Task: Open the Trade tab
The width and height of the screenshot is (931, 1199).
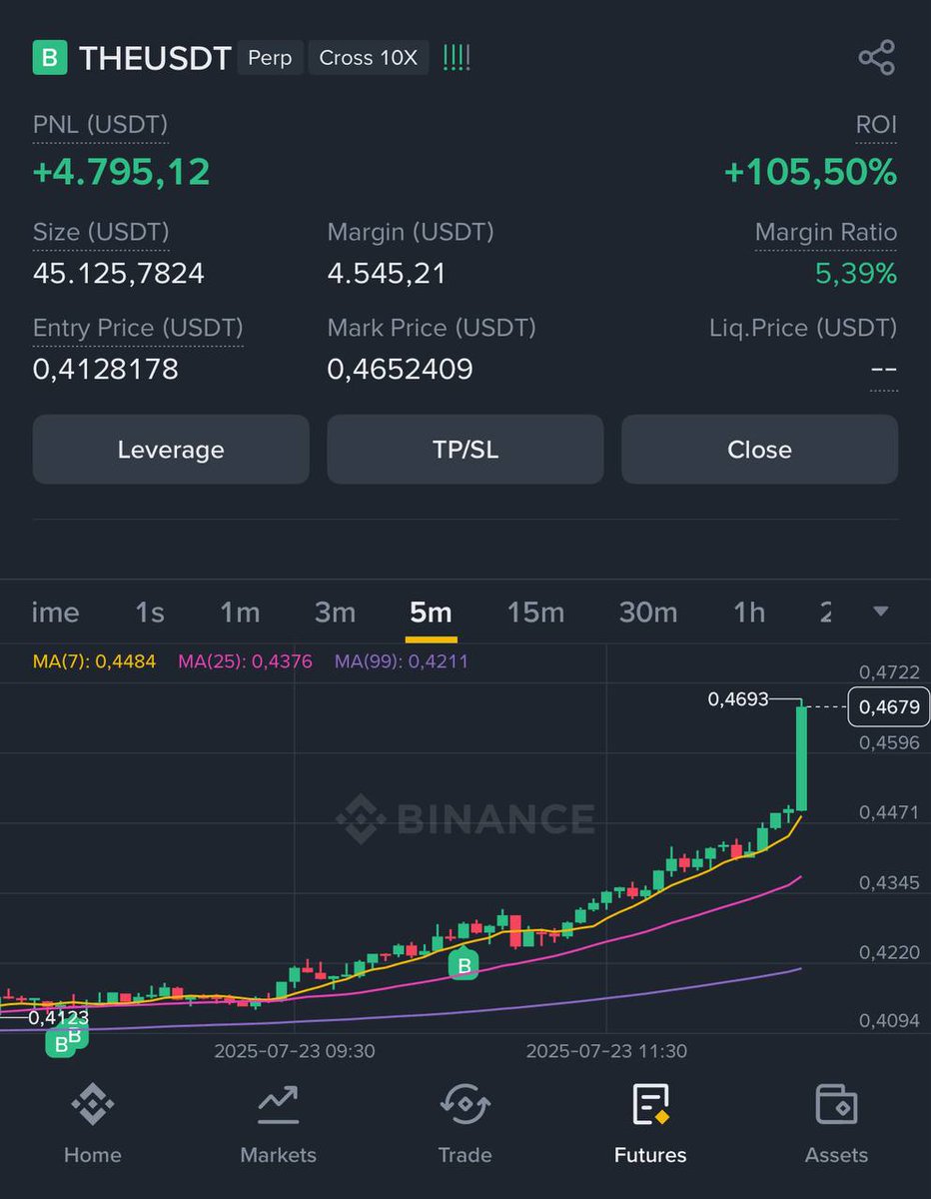Action: click(465, 1125)
